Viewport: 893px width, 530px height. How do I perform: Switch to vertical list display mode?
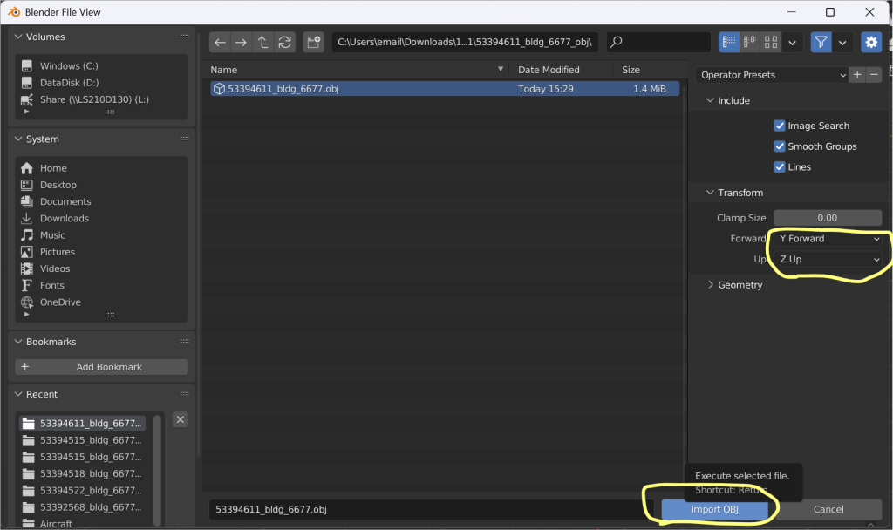(729, 42)
